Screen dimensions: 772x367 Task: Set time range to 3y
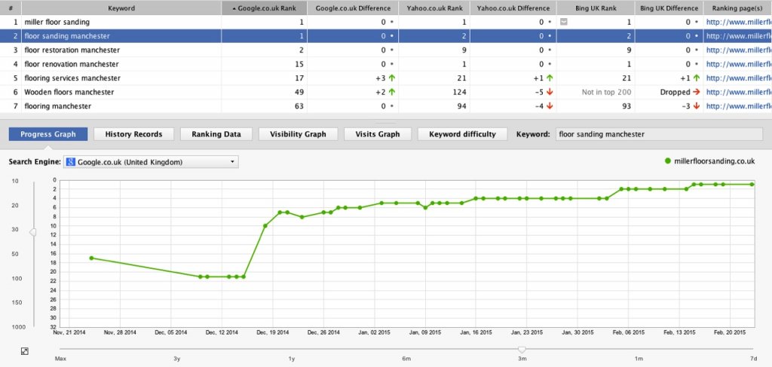pos(176,359)
